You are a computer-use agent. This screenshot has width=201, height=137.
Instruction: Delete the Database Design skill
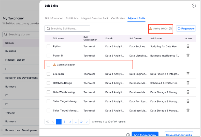coord(188,83)
